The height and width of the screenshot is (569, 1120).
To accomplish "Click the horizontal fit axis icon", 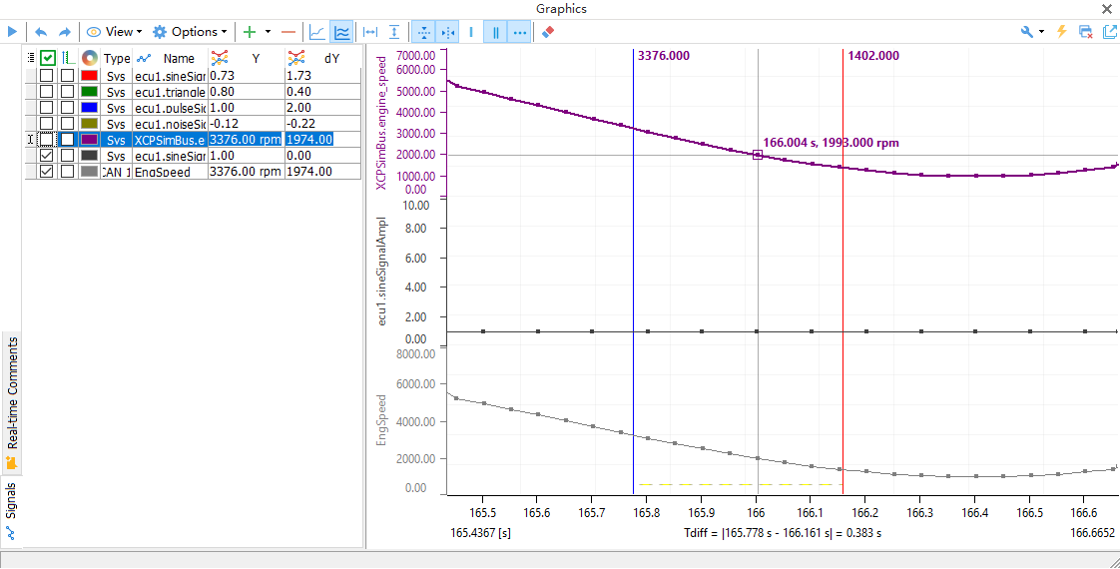I will pos(370,32).
